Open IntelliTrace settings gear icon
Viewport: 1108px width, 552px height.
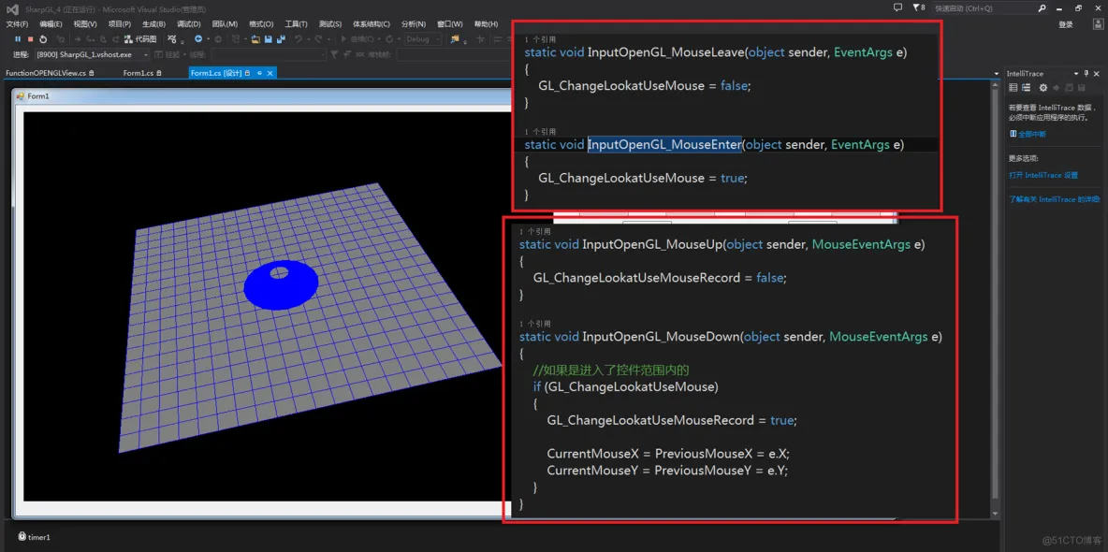(1043, 88)
